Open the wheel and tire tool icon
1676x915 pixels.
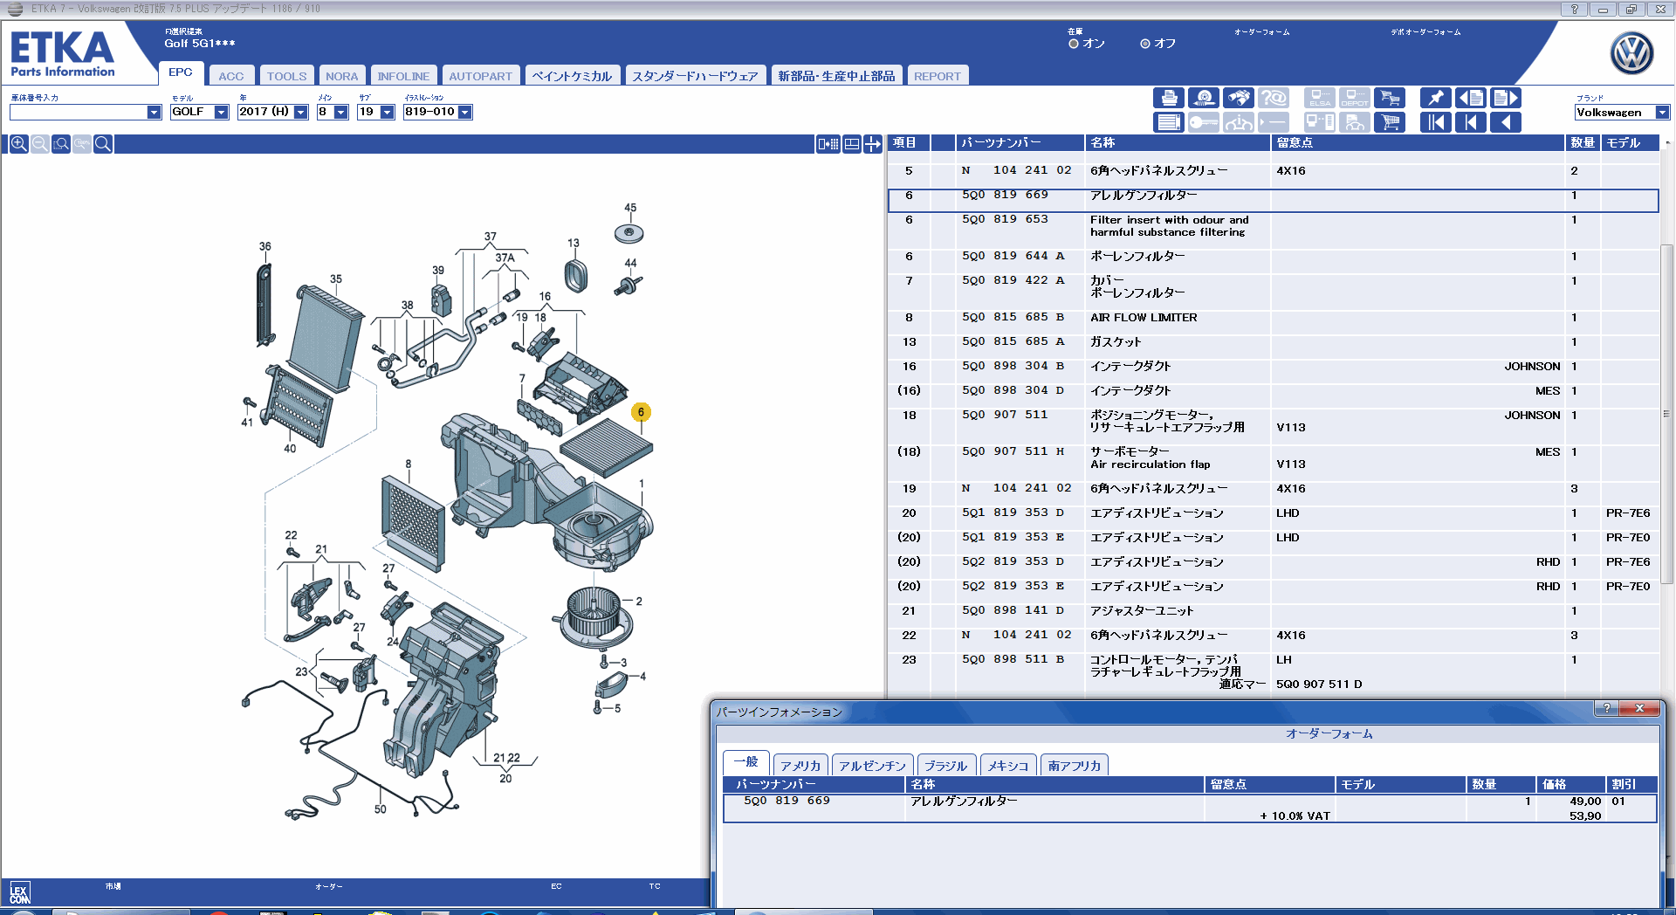click(x=1204, y=98)
